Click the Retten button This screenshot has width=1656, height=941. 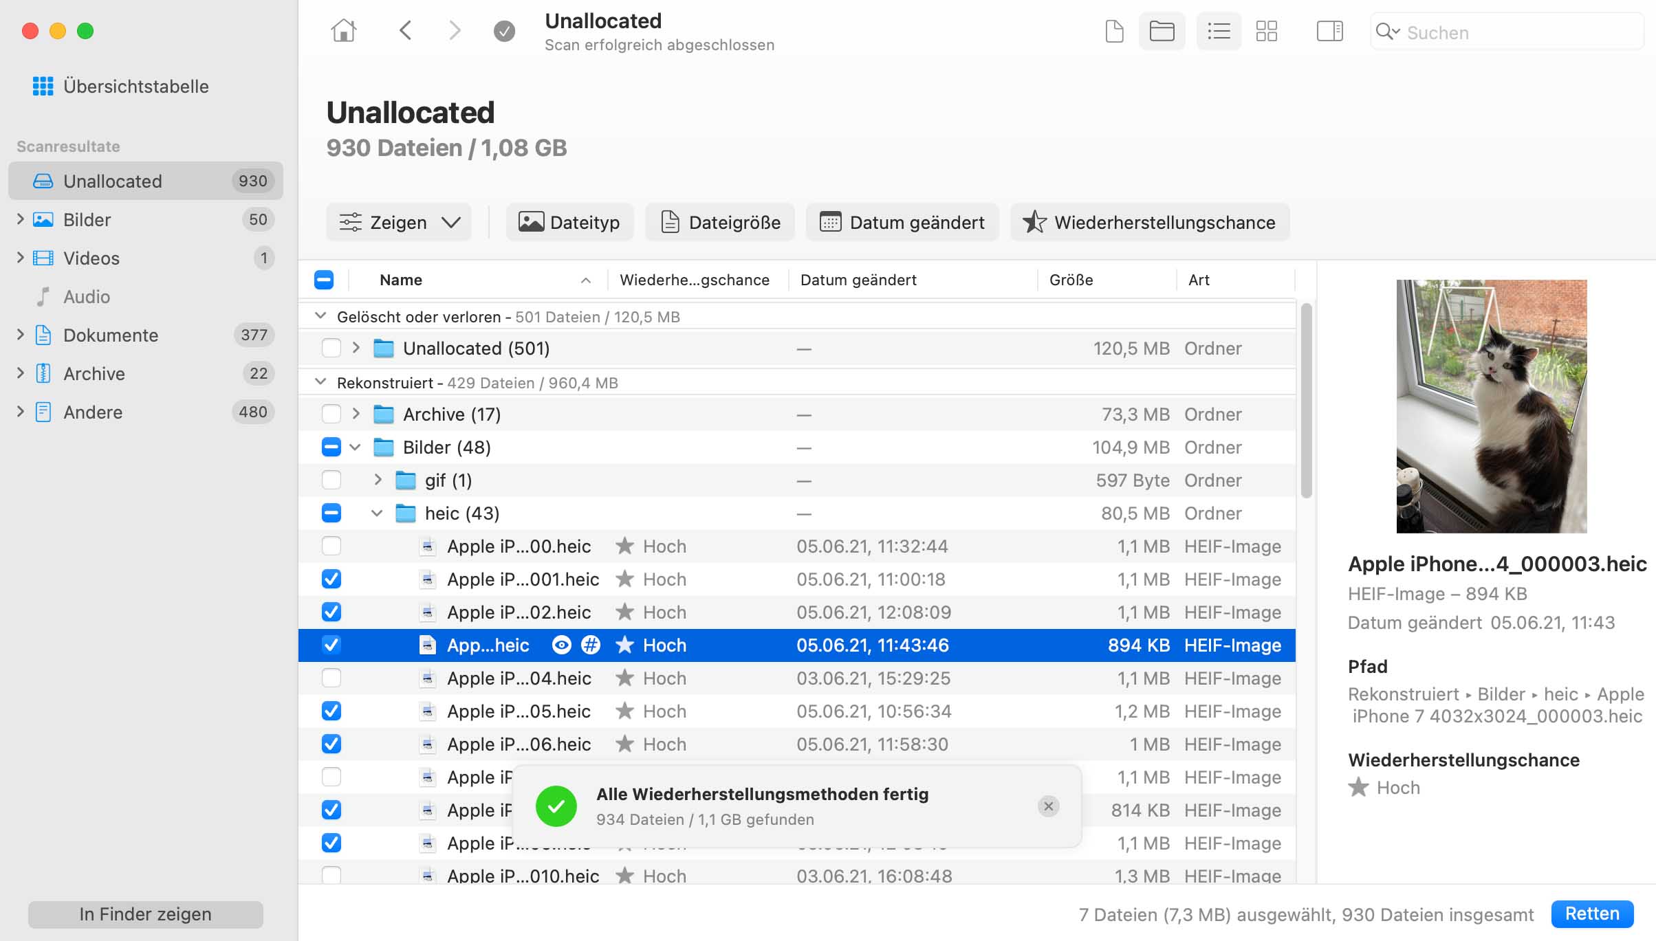coord(1592,914)
